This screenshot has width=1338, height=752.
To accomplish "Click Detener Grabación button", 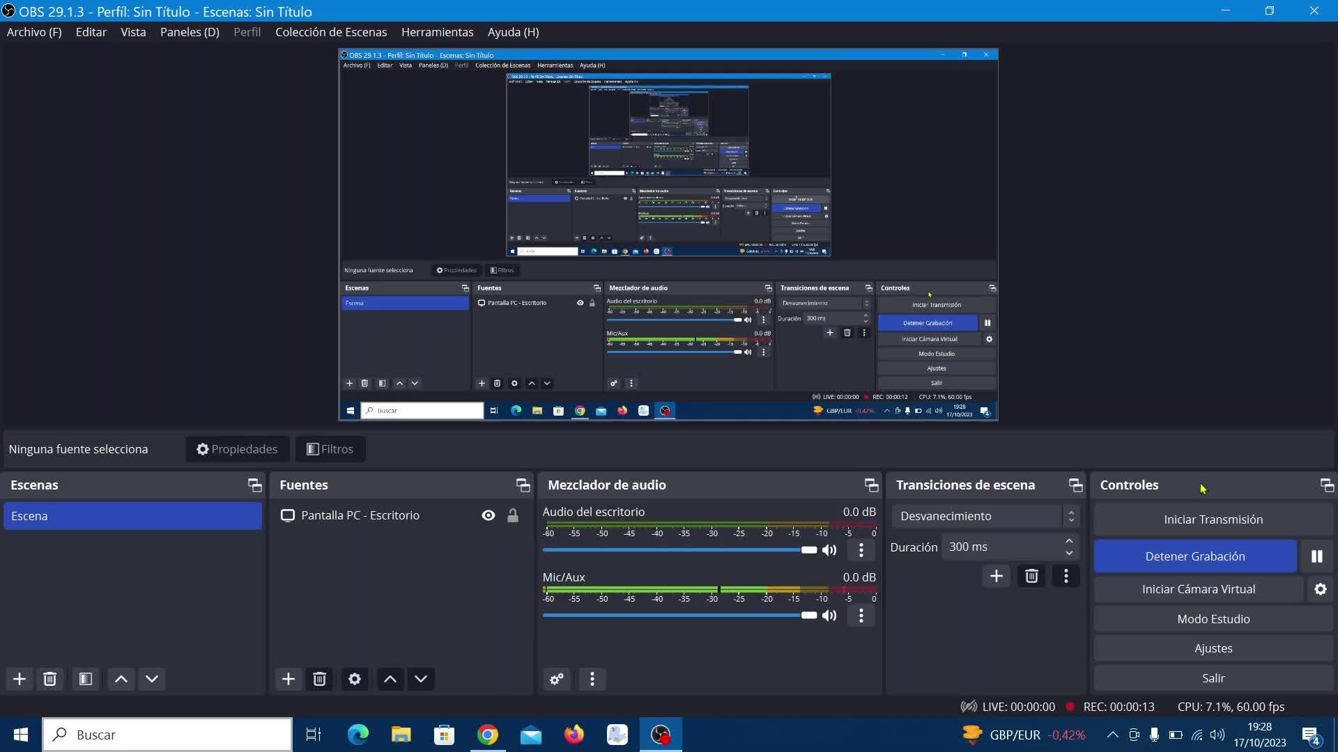I will pyautogui.click(x=1194, y=556).
